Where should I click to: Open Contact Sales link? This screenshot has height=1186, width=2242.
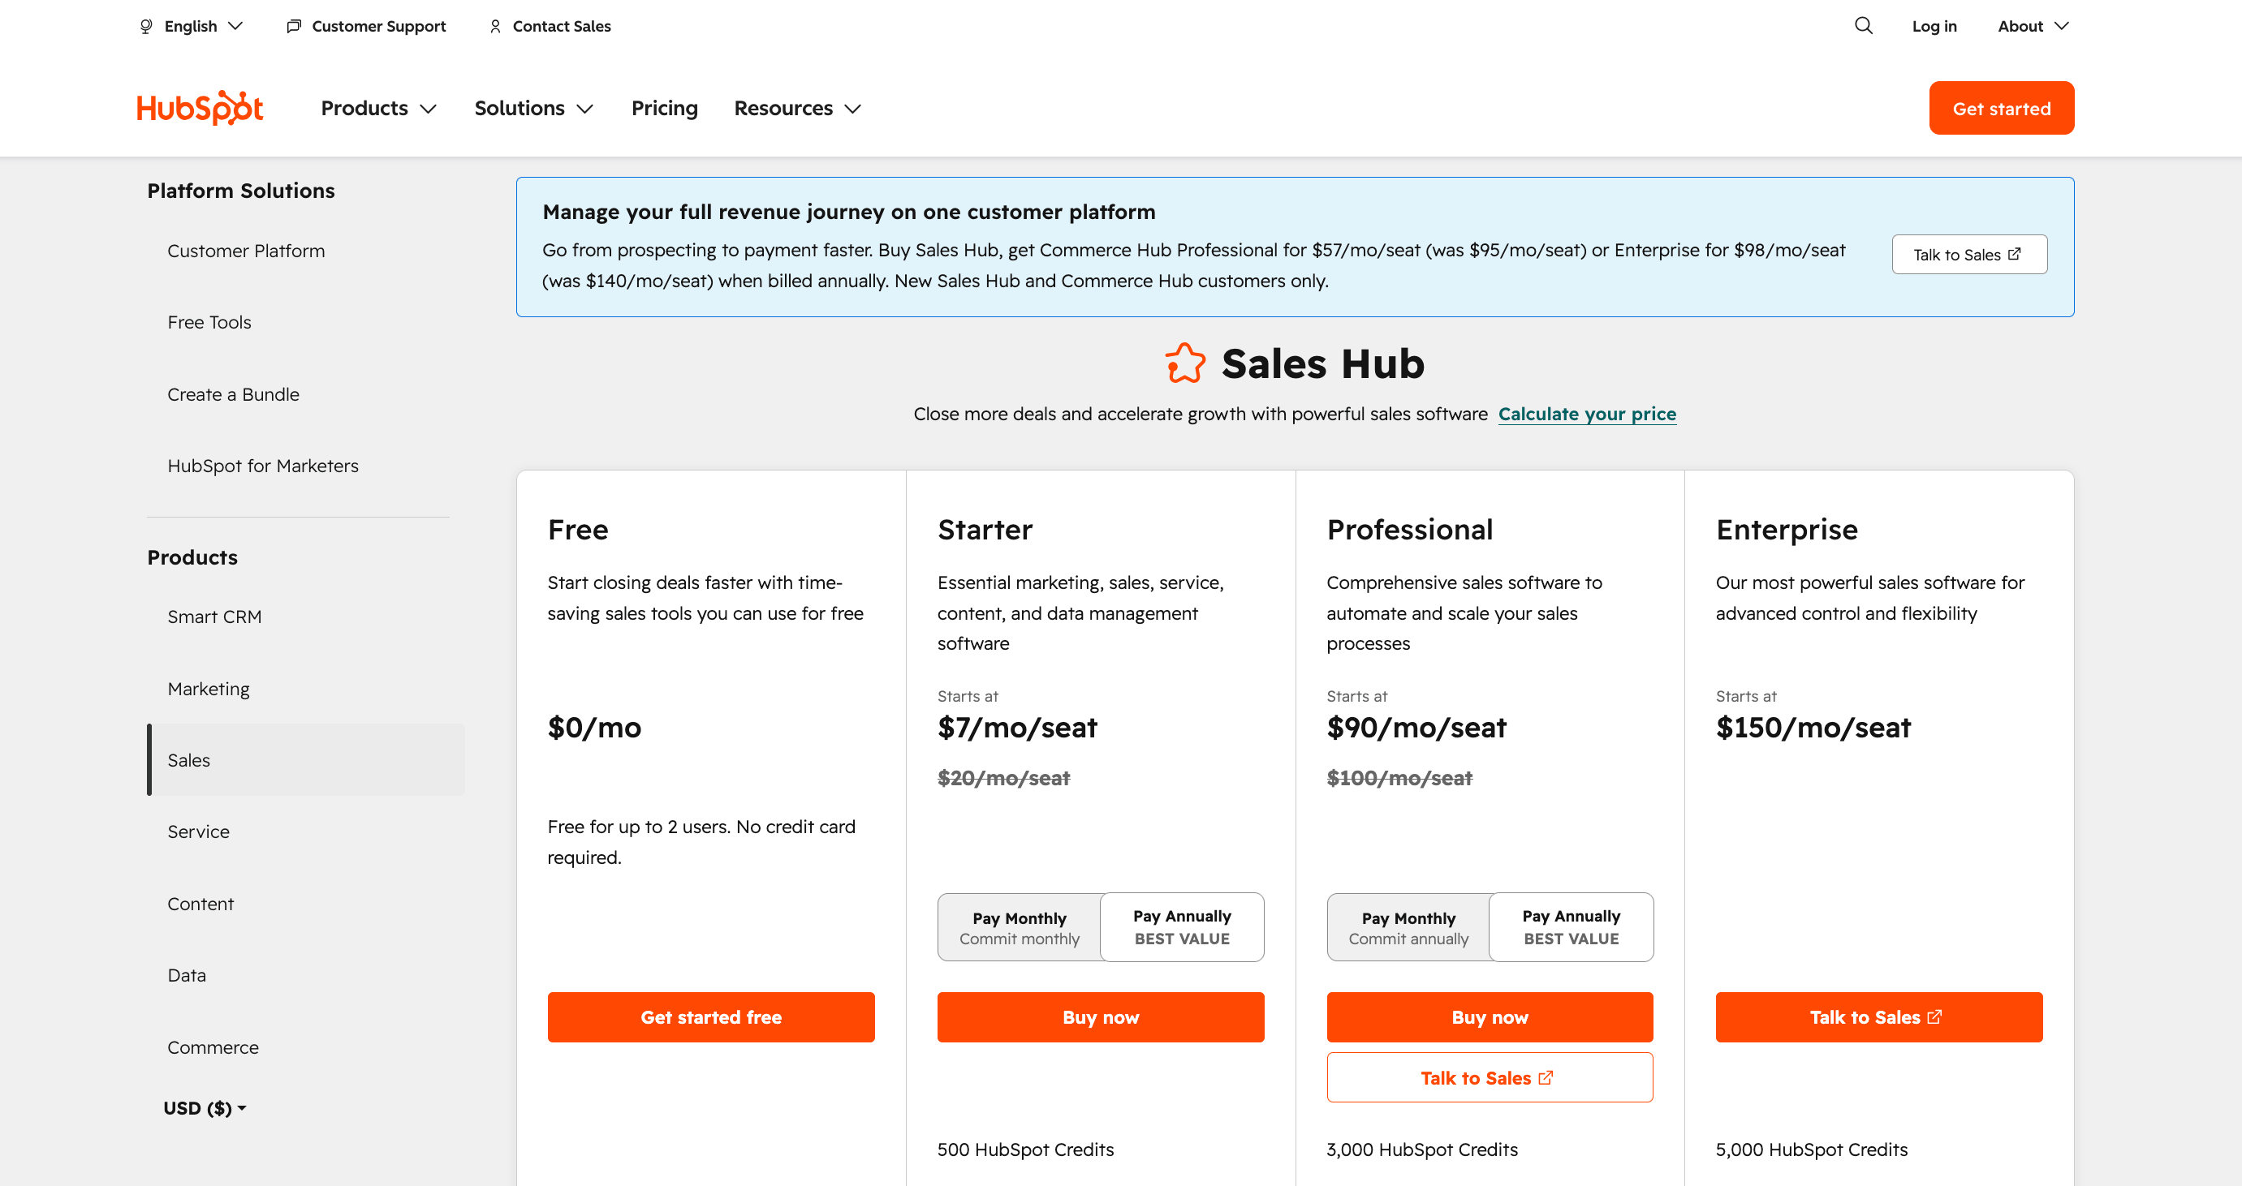coord(562,26)
